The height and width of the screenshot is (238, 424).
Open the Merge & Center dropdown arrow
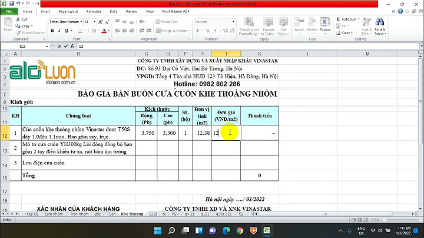pyautogui.click(x=189, y=31)
